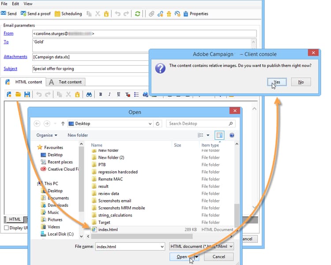
Task: Click the Subject input field
Action: click(90, 69)
